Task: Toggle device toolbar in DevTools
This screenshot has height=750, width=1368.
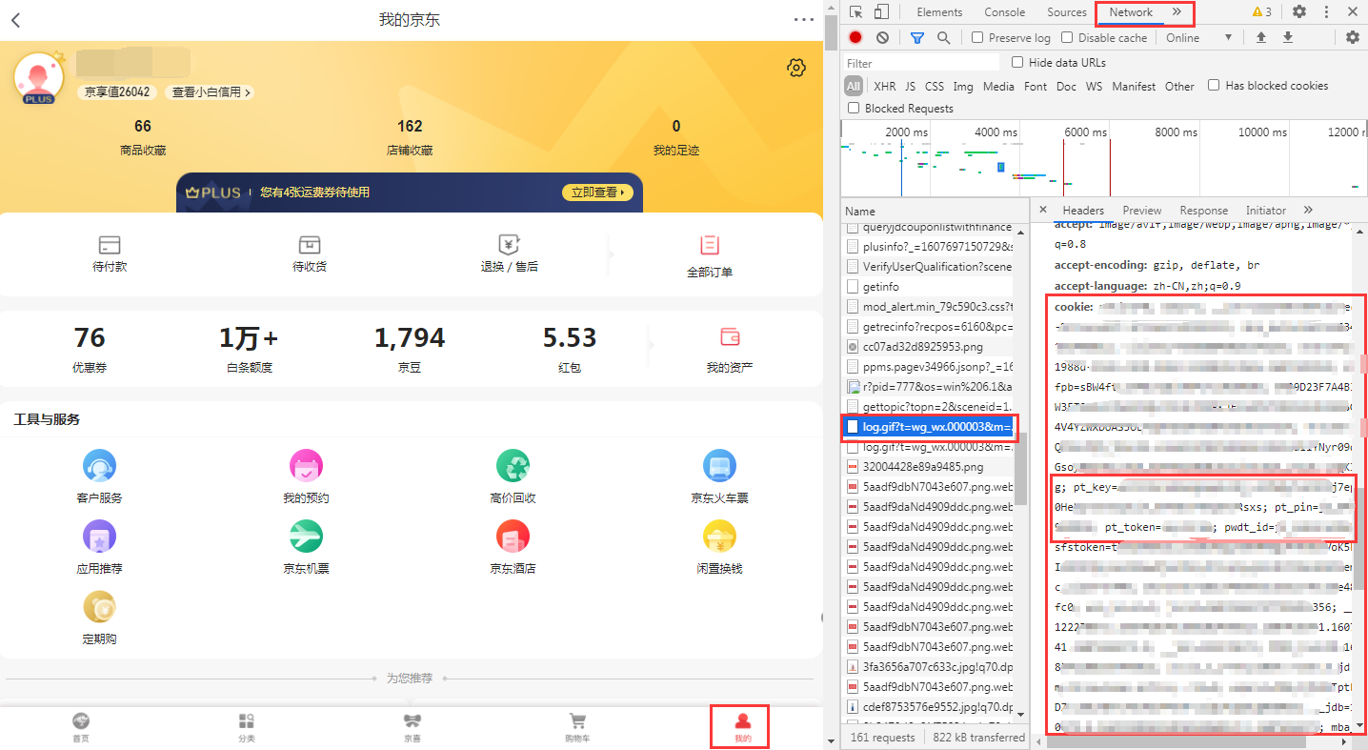Action: point(881,12)
